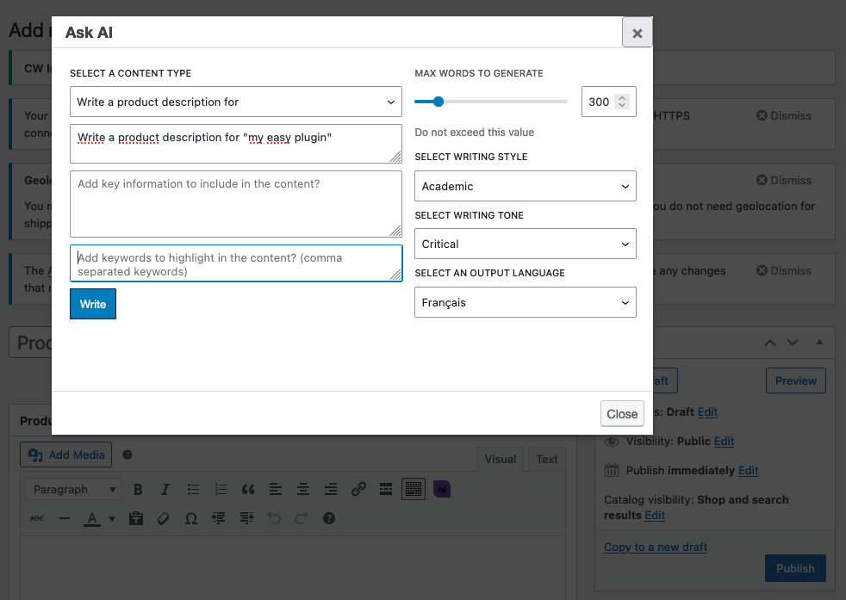Screen dimensions: 846x600
Task: Open the output language dropdown showing Français
Action: [525, 303]
